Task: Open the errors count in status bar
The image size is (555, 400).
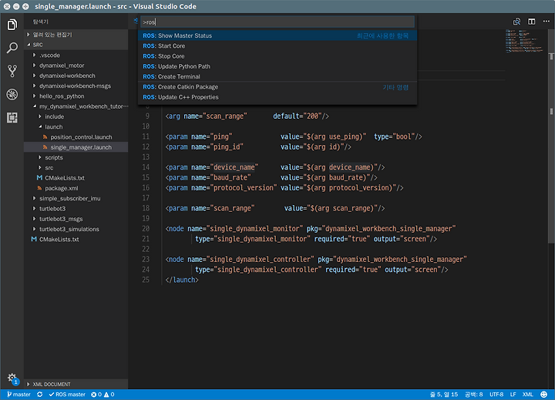Action: (x=96, y=395)
